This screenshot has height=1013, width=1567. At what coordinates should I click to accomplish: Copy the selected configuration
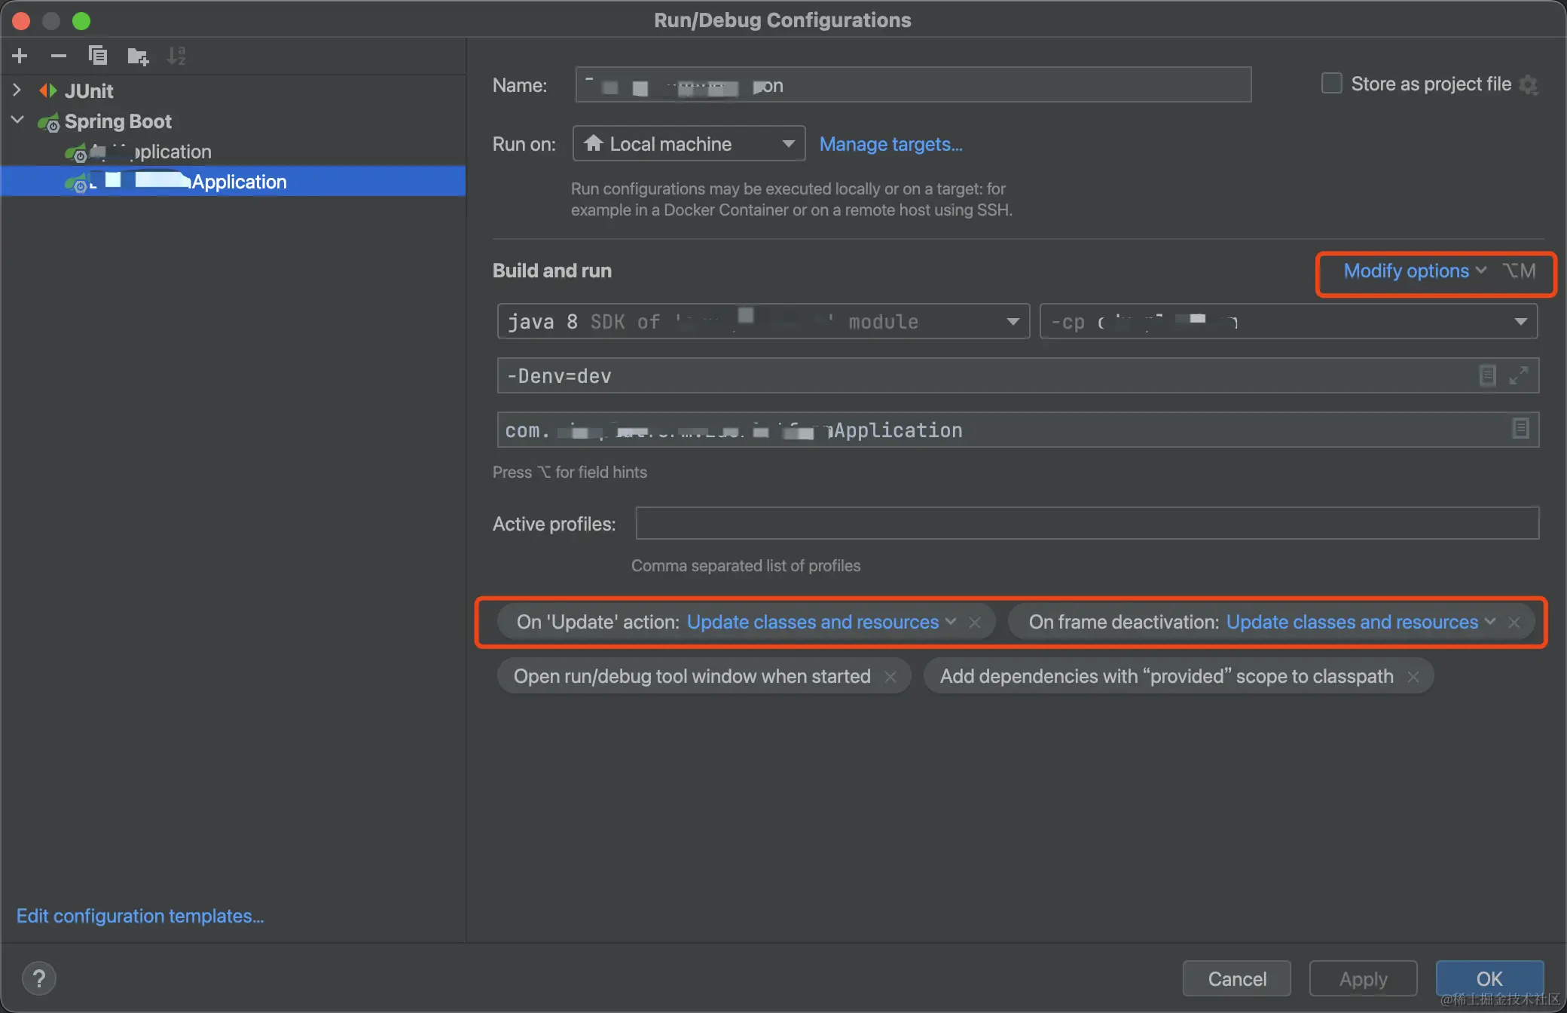click(x=97, y=55)
